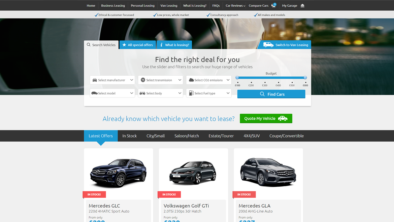Navigate to Business Leasing
The image size is (394, 222).
pos(113,5)
